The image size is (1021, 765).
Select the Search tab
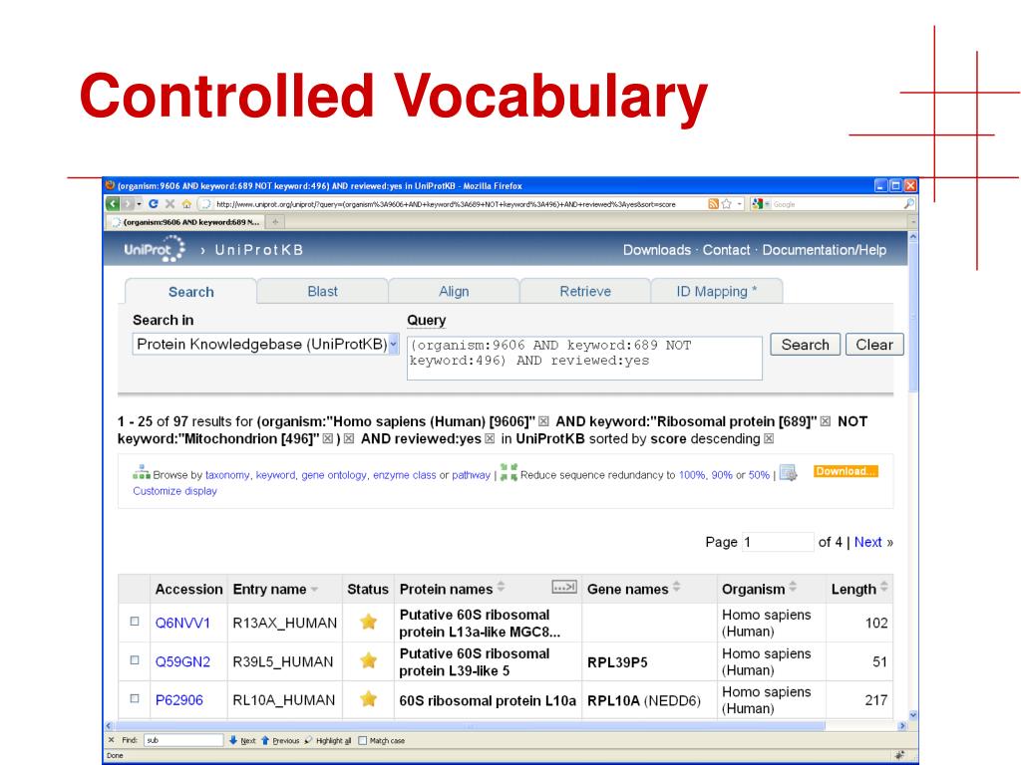coord(190,292)
